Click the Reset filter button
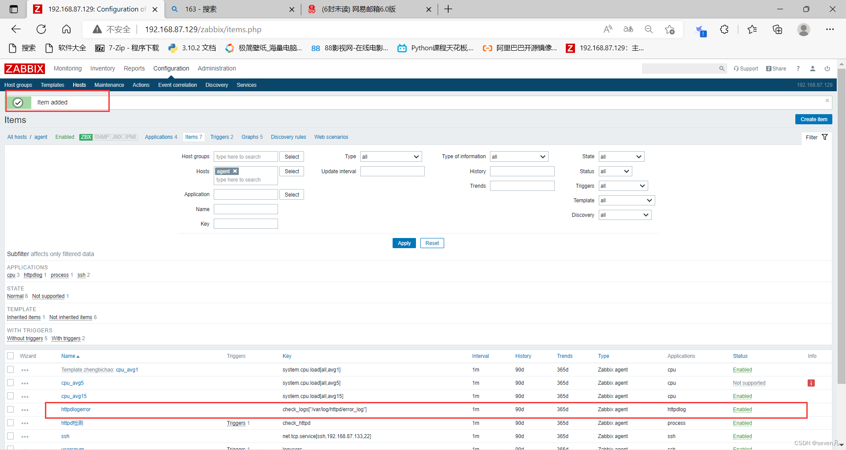 pyautogui.click(x=432, y=243)
